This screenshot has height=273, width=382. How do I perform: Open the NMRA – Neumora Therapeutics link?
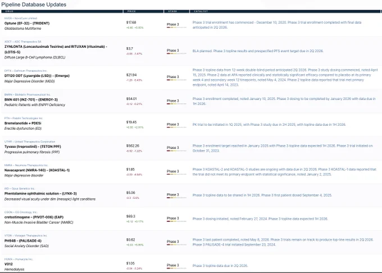pyautogui.click(x=26, y=165)
